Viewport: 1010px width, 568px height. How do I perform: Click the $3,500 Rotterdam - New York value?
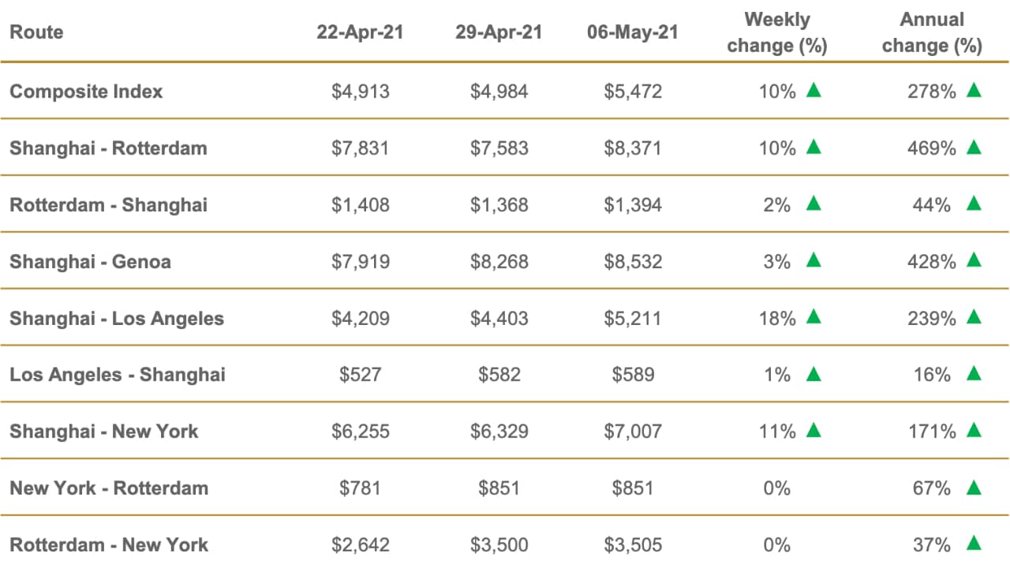tap(499, 545)
